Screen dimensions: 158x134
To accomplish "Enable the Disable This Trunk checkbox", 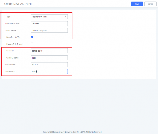I will [x=32, y=44].
